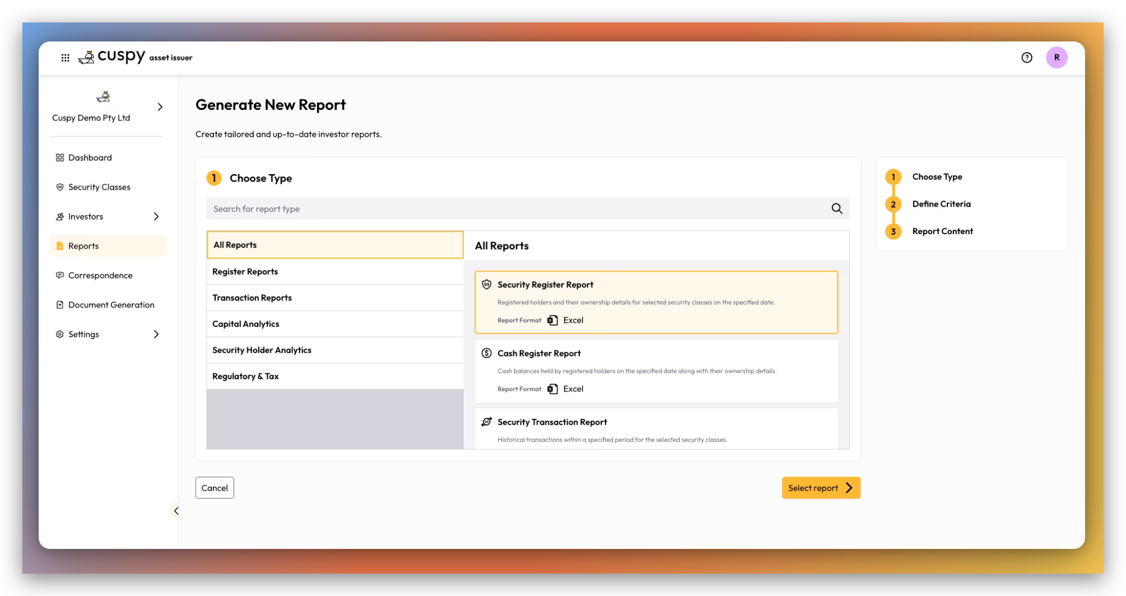Select the Transaction Reports category
The height and width of the screenshot is (596, 1126).
pyautogui.click(x=335, y=298)
